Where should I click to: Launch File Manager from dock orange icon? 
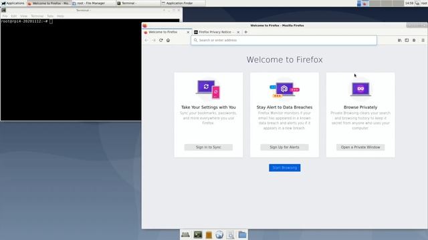[209, 235]
